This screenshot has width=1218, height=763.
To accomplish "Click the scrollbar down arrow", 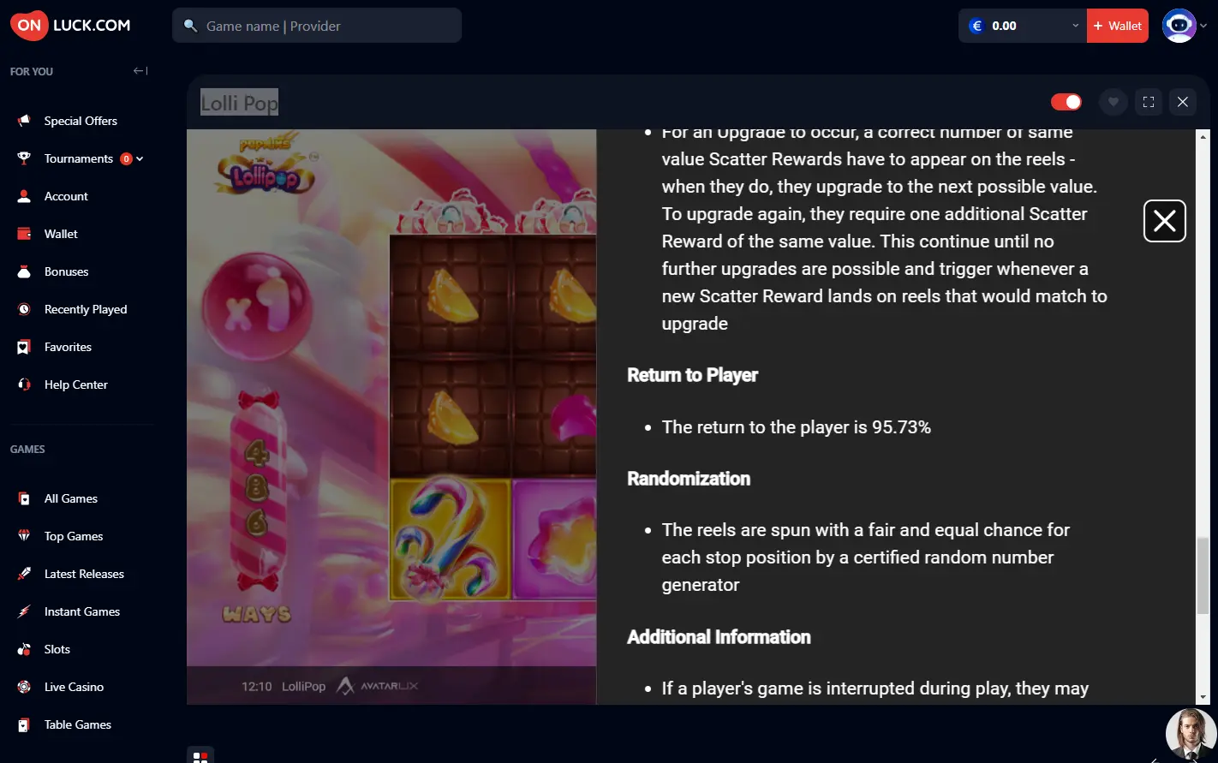I will click(x=1203, y=697).
